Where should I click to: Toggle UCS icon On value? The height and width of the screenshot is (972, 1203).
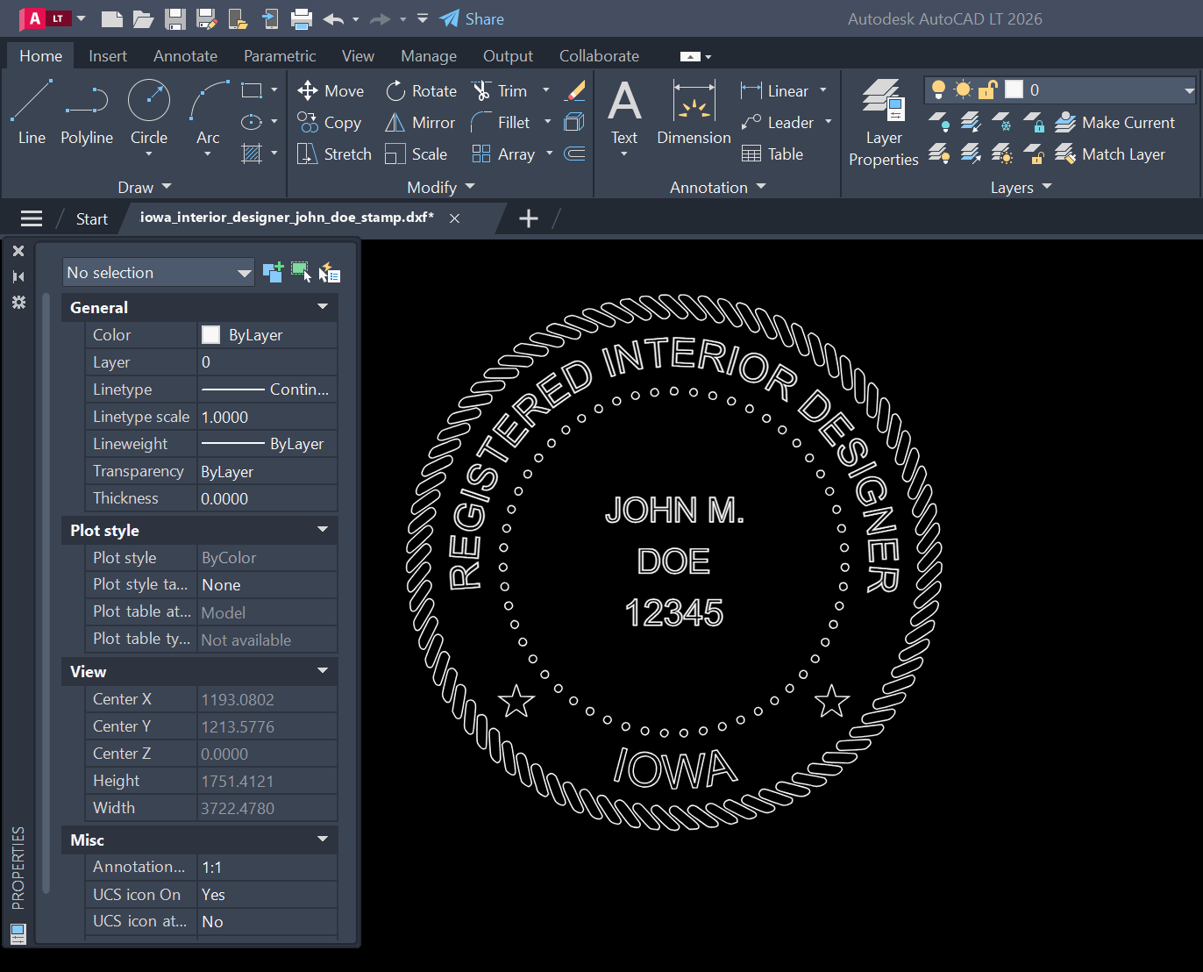[x=267, y=894]
